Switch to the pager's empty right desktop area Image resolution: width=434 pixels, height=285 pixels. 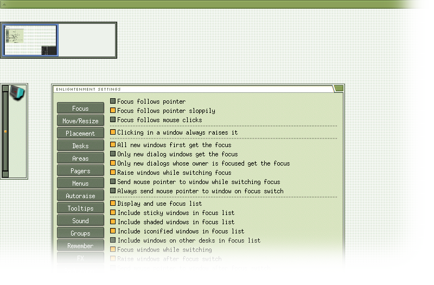[87, 40]
